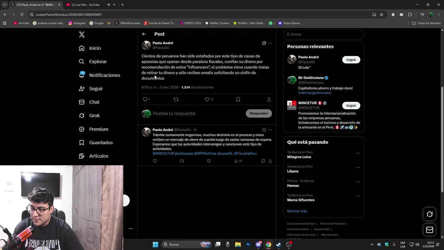444x250 pixels.
Task: Open Chat in the sidebar
Action: coord(89,102)
